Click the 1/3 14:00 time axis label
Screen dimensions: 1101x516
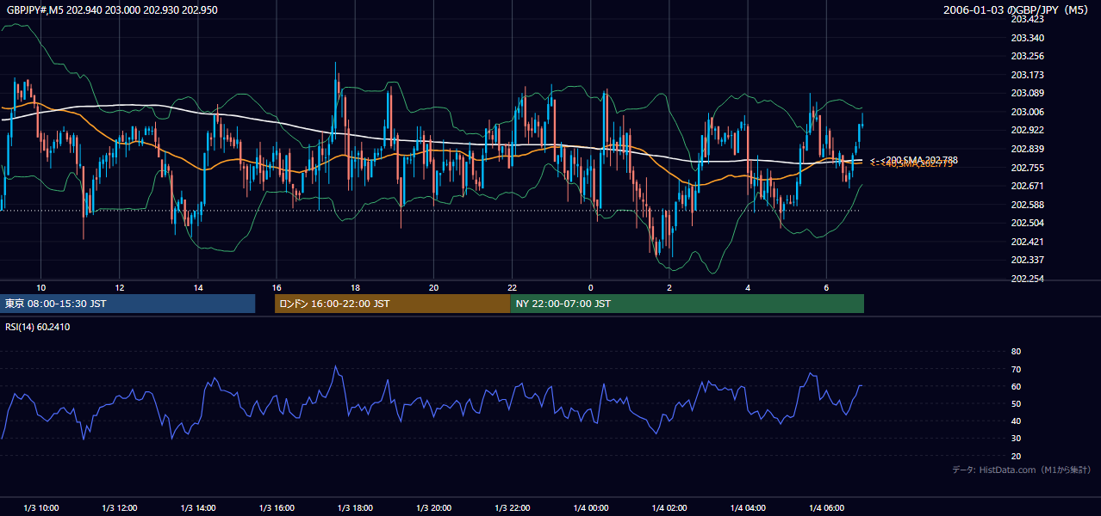click(197, 508)
